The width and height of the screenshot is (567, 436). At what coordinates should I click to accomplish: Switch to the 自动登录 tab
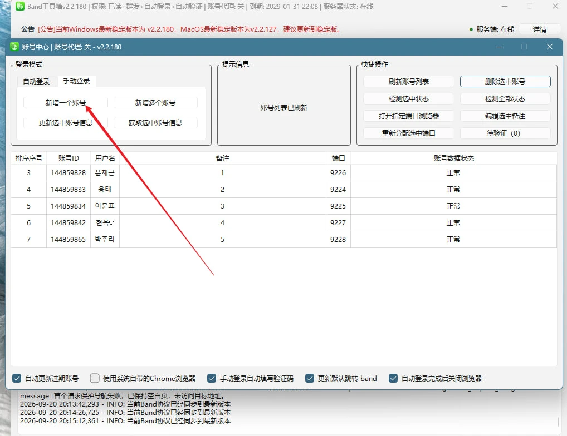coord(36,81)
